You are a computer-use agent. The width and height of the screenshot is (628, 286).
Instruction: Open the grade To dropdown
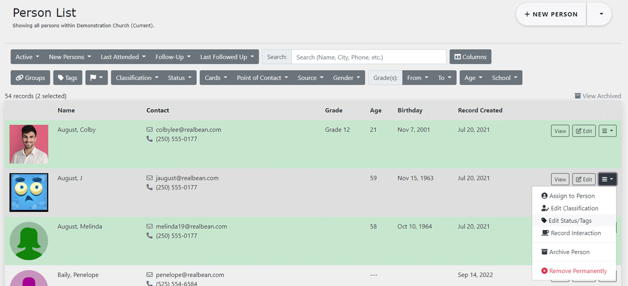pyautogui.click(x=445, y=78)
